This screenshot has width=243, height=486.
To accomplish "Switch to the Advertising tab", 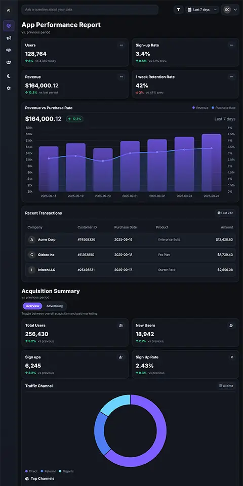I will pos(55,306).
